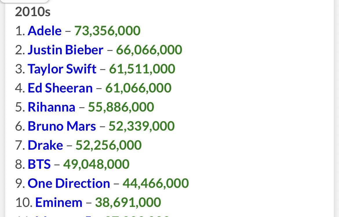Click the Bruno Mars link
Screen dimensions: 339x217
point(62,126)
